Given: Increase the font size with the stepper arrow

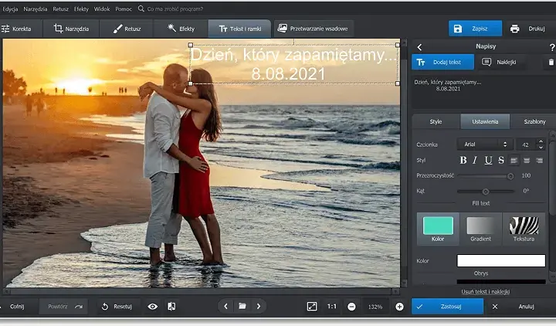Looking at the screenshot, I should (541, 141).
